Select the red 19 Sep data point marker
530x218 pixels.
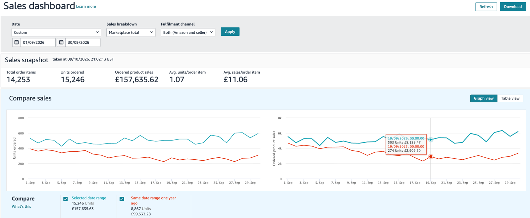(431, 156)
